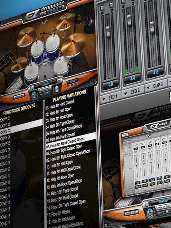
Task: Click the EZD 1 channel fader handle
Action: coord(108,31)
